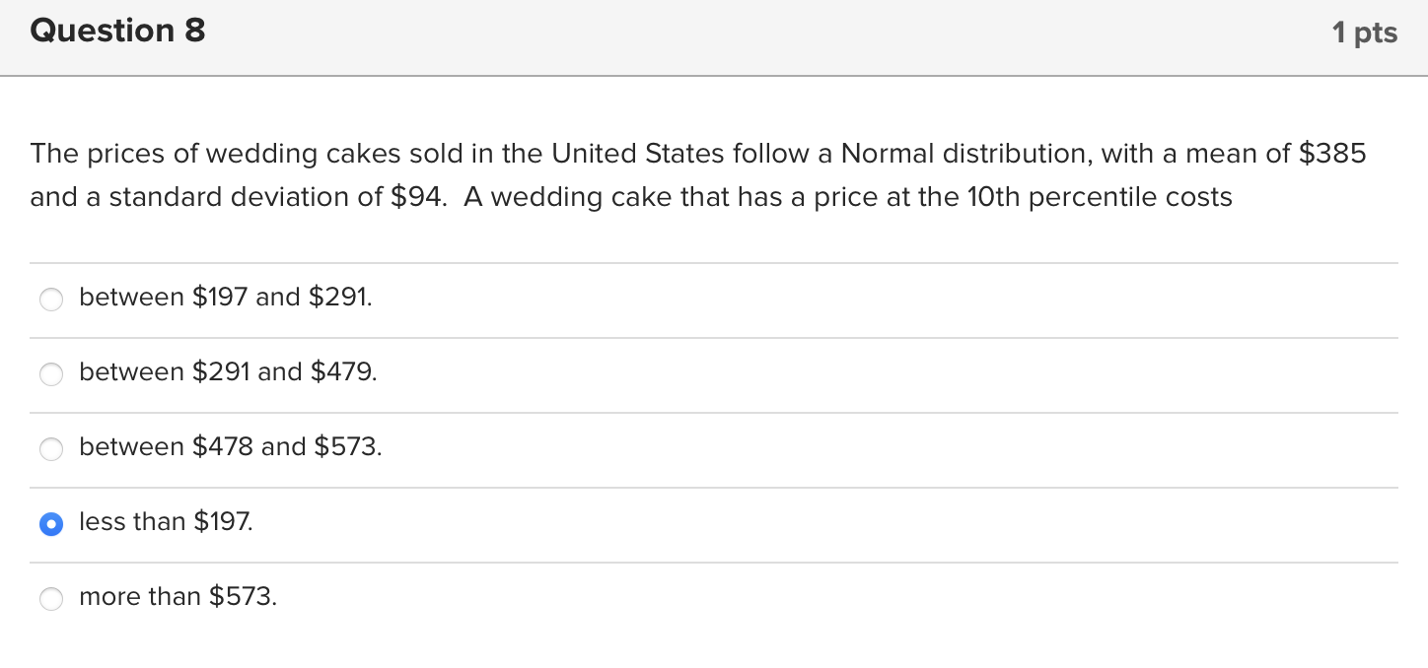Image resolution: width=1428 pixels, height=668 pixels.
Task: Select the radio button for more than $573
Action: pos(51,598)
